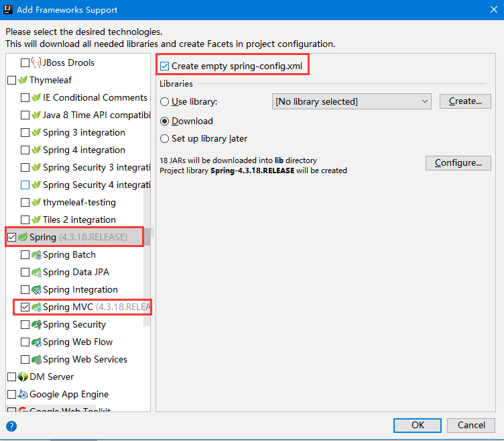Click the Cancel button
Image resolution: width=504 pixels, height=441 pixels.
pos(471,426)
